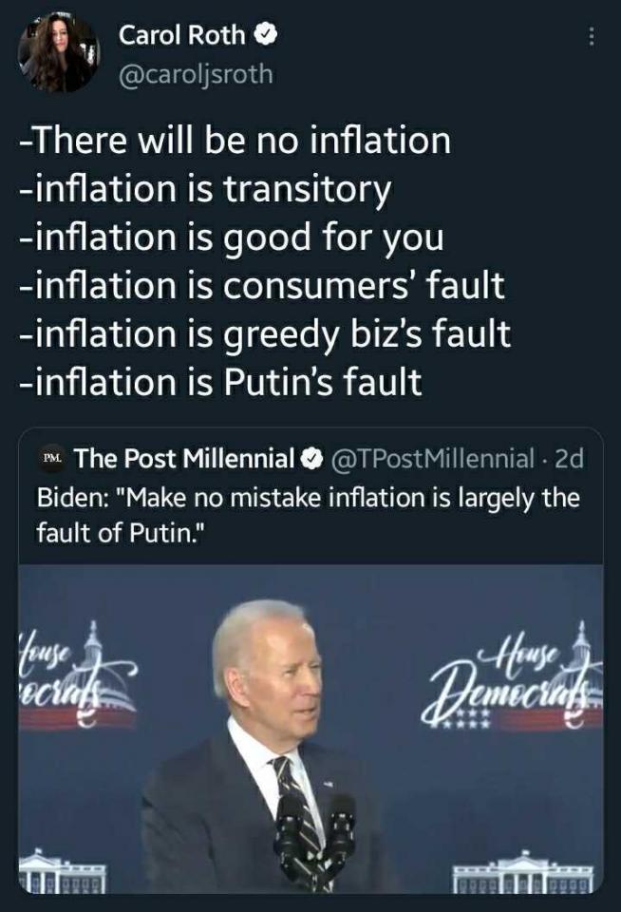621x912 pixels.
Task: Click the "inflation is transitory" line
Action: pyautogui.click(x=204, y=189)
